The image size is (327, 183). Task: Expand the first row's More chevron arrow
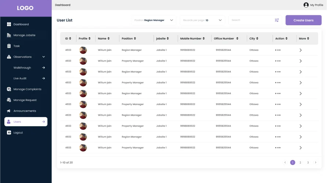click(x=301, y=50)
